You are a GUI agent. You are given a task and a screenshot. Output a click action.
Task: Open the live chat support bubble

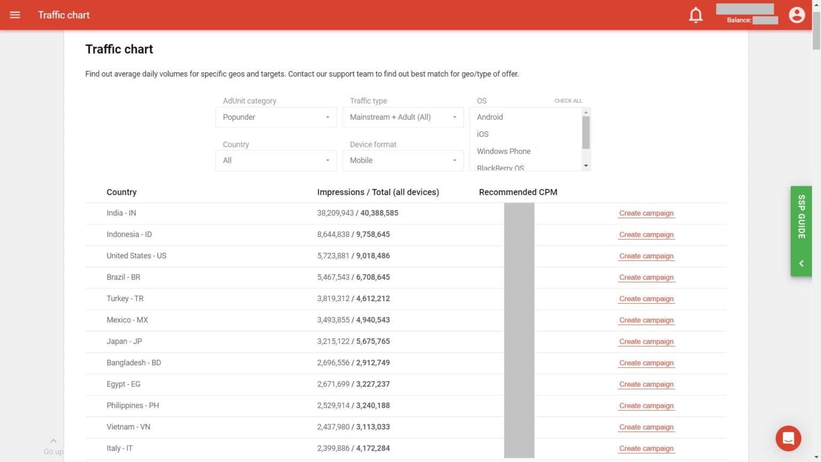788,438
